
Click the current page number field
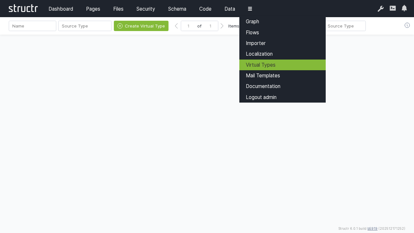click(189, 26)
